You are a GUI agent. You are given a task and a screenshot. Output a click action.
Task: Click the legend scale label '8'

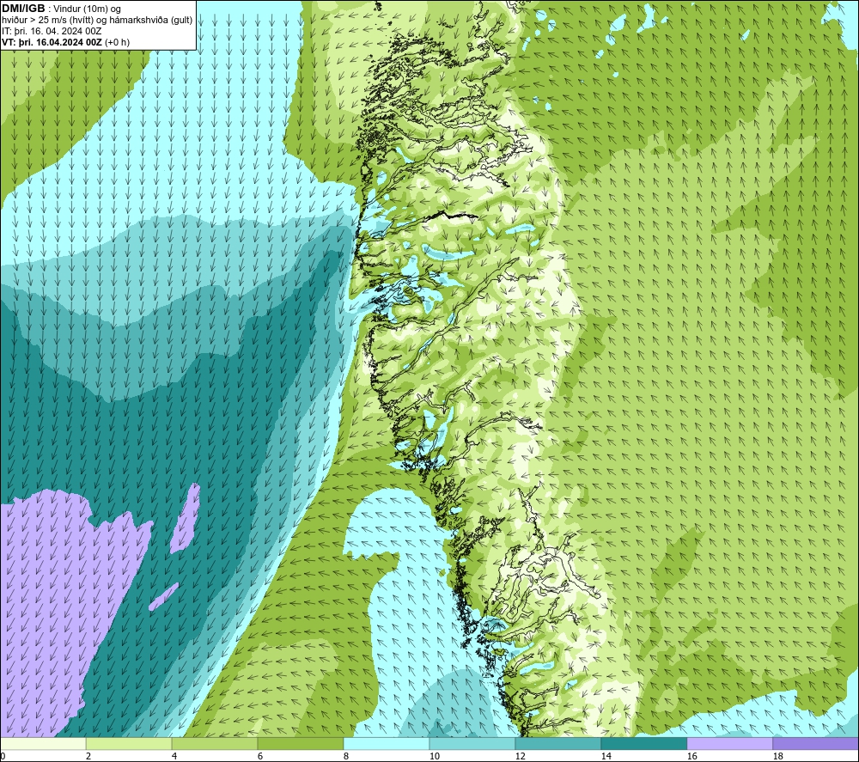point(346,756)
